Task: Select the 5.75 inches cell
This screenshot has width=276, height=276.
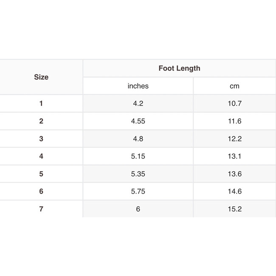Action: (138, 192)
